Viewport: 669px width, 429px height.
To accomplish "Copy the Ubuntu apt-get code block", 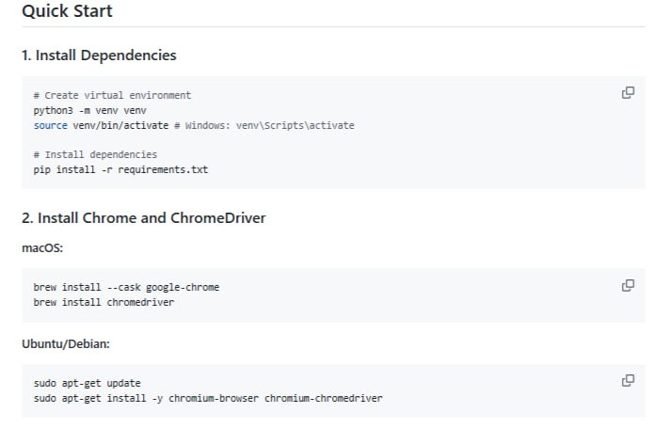I will click(628, 381).
